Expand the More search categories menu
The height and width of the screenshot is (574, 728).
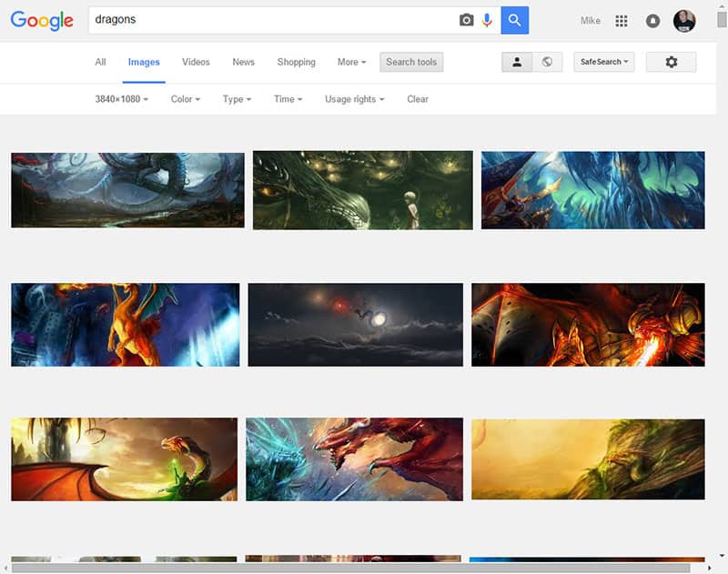[351, 62]
